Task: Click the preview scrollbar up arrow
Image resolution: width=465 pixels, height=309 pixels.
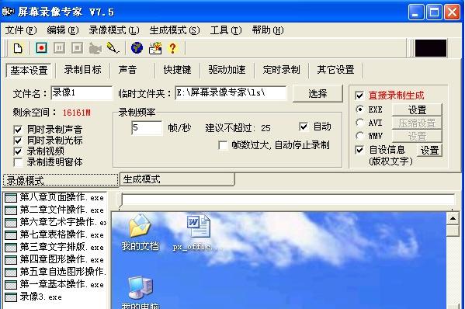Action: pos(453,219)
